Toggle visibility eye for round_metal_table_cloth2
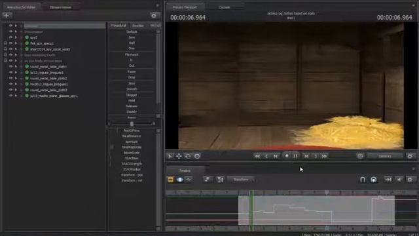The height and width of the screenshot is (236, 419). coord(10,78)
